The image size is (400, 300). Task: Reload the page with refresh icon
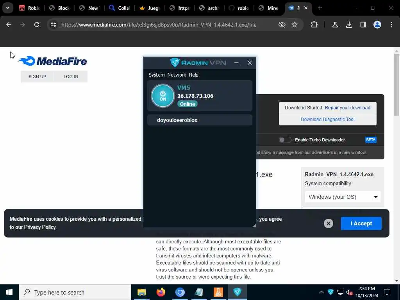pyautogui.click(x=37, y=25)
